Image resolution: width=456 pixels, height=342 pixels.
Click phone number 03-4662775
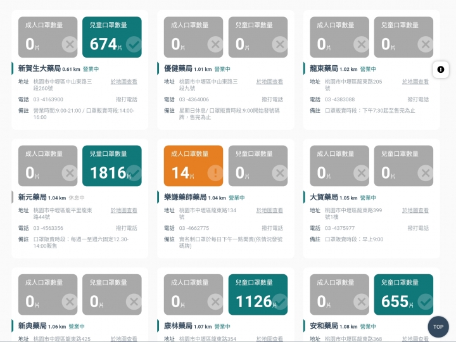[x=194, y=228]
